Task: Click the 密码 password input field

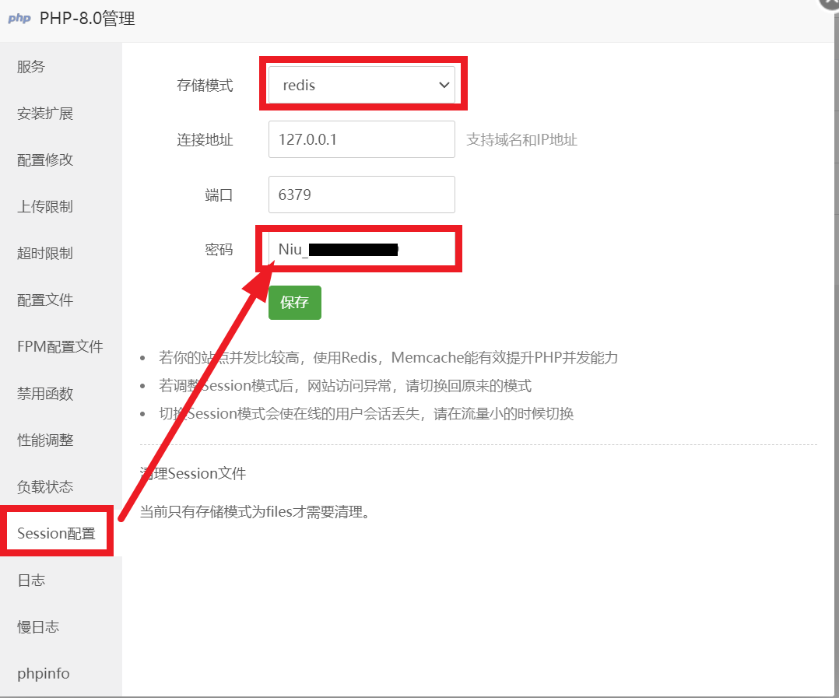Action: (361, 249)
